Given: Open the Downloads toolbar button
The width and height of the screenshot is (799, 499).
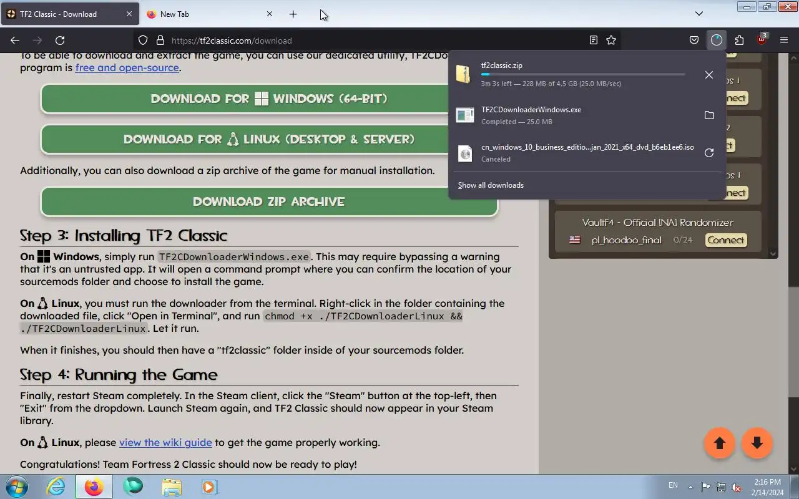Looking at the screenshot, I should [716, 41].
